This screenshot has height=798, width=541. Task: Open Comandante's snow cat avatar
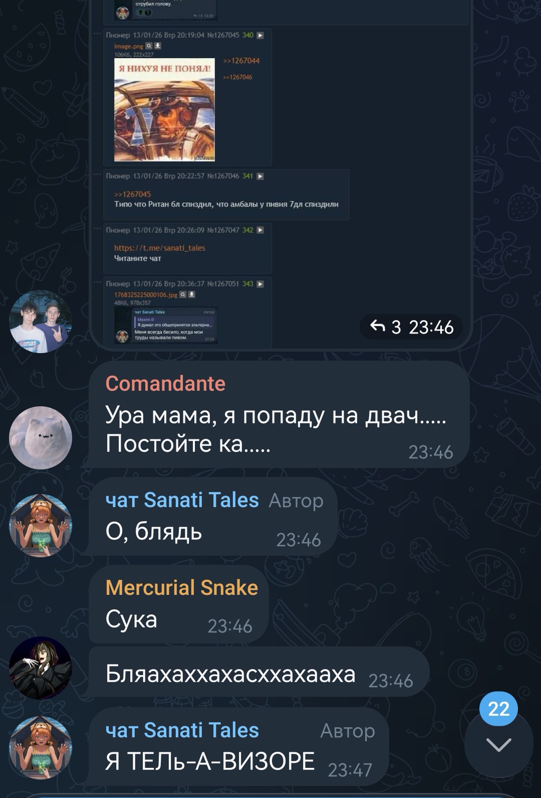(x=41, y=438)
